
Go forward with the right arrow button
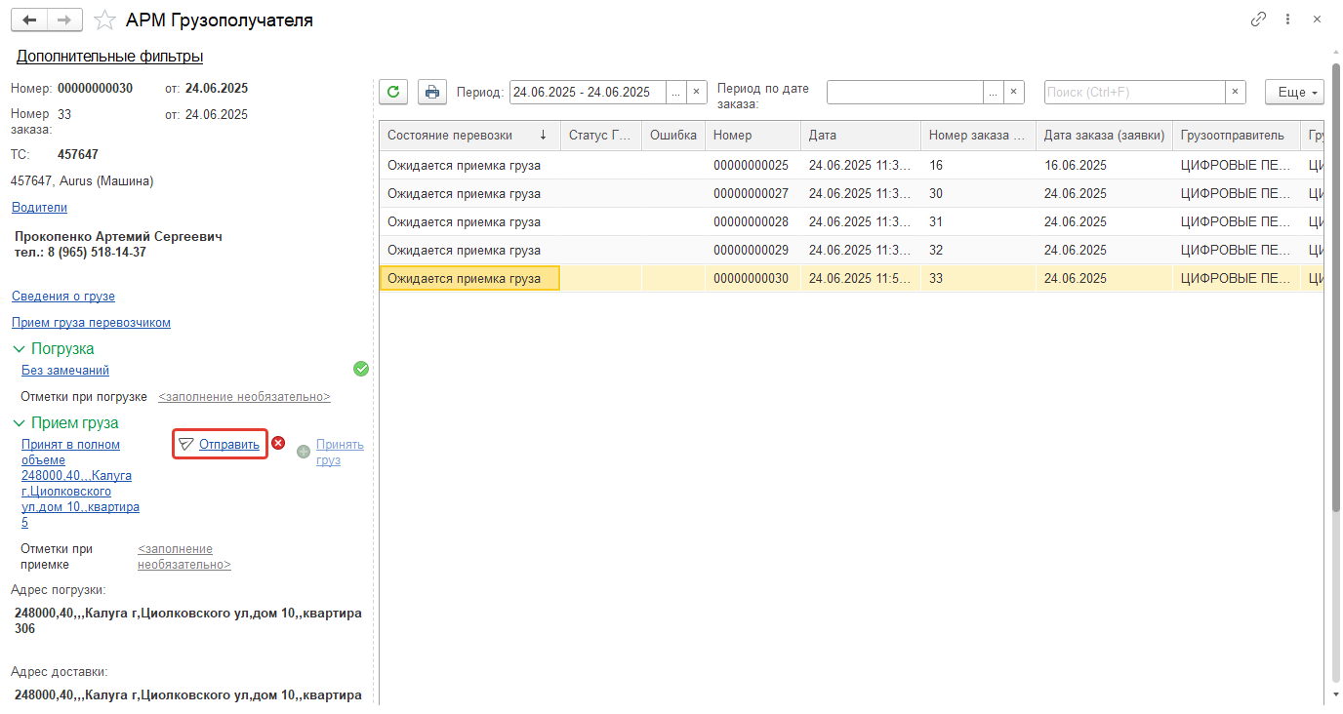coord(64,20)
